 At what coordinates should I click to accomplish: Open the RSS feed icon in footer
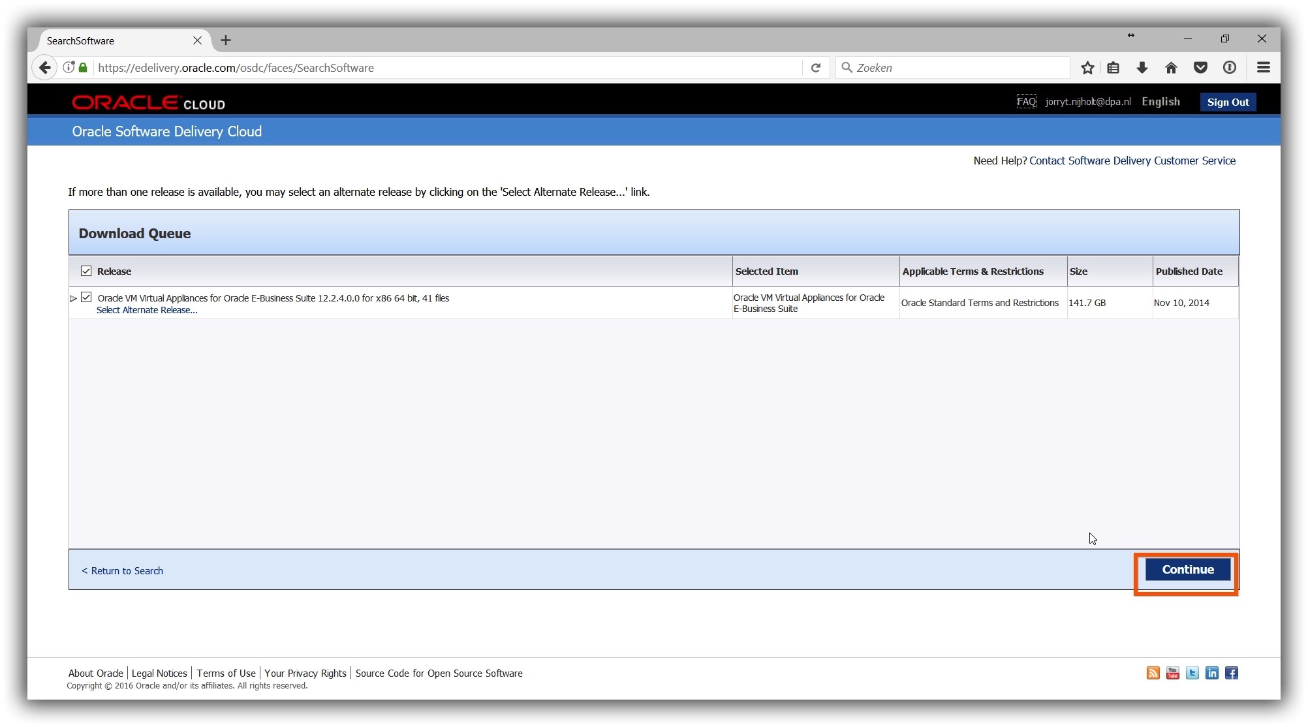tap(1153, 673)
